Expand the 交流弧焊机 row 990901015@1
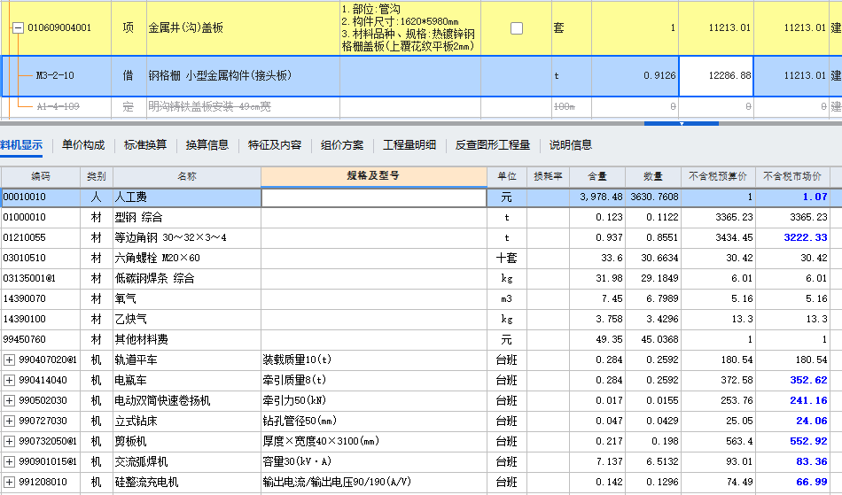842x495 pixels. pos(9,461)
